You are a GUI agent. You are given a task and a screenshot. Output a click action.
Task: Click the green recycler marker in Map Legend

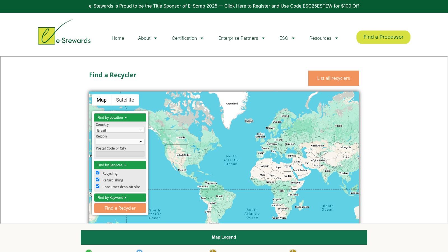pos(89,251)
